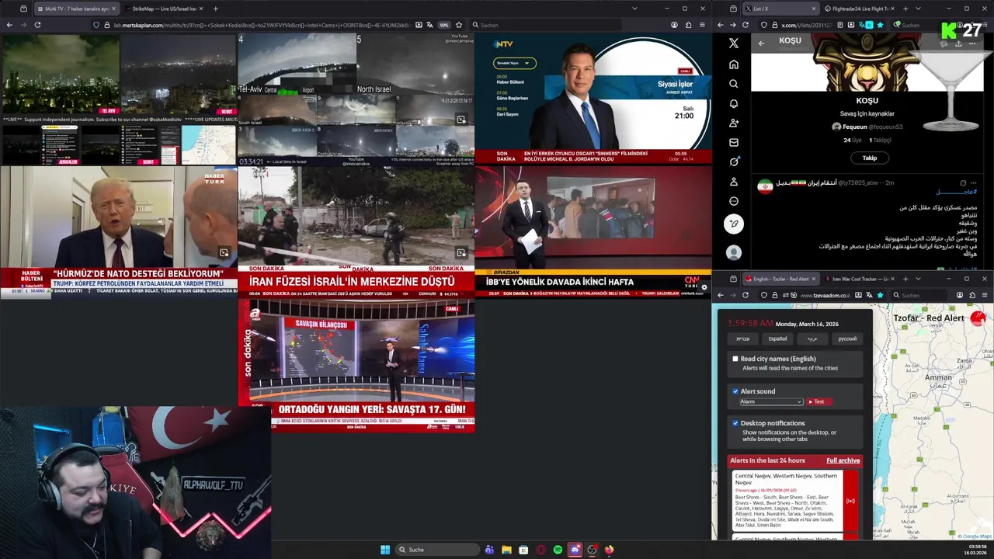Click the share icon in KOŞU list header
Viewport: 994px width, 559px height.
pos(958,43)
